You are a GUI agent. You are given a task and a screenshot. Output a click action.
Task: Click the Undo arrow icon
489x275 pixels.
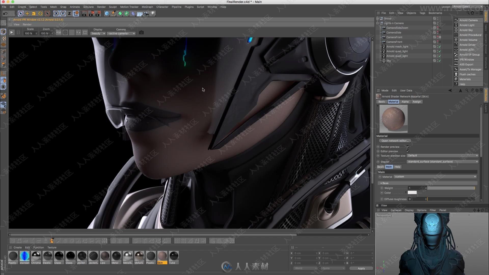[5, 13]
